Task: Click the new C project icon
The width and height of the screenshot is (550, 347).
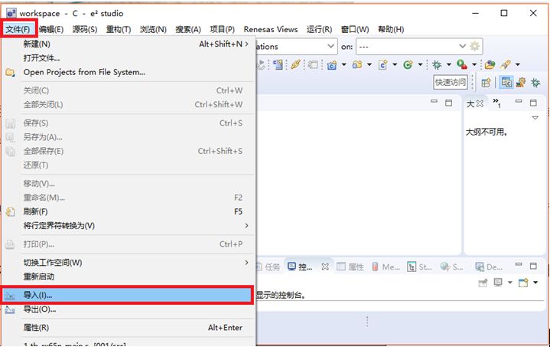Action: (x=332, y=64)
